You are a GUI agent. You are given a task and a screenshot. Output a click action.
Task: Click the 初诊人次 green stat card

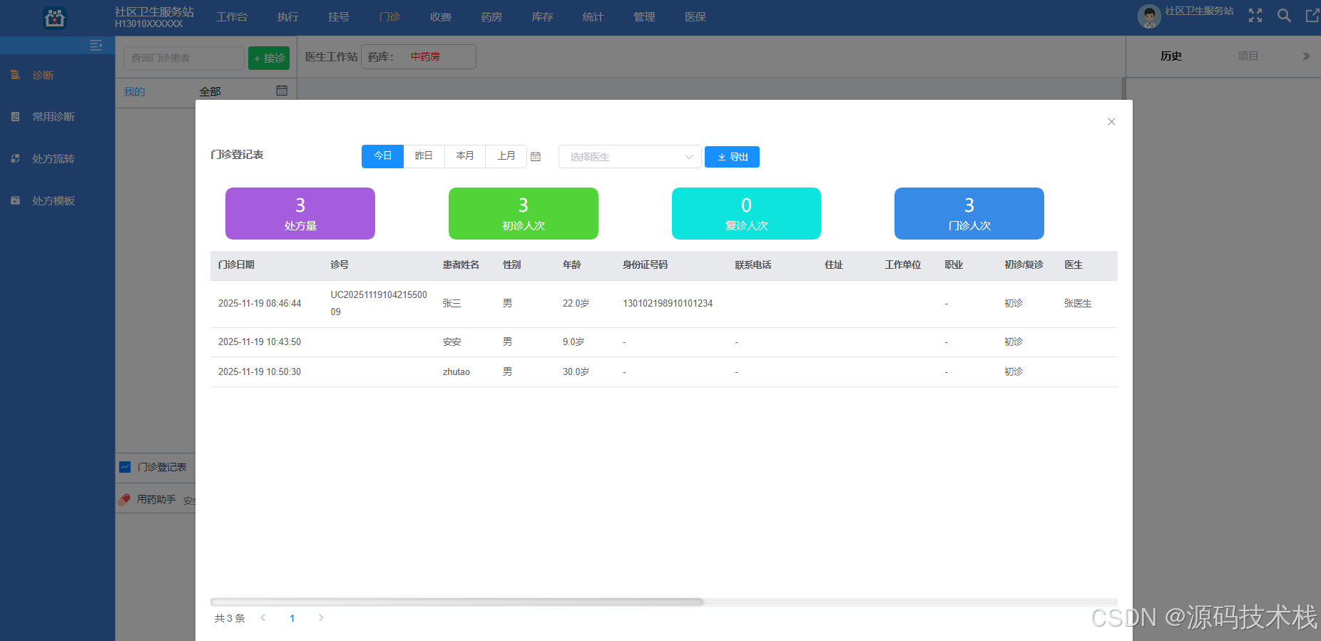pyautogui.click(x=524, y=213)
